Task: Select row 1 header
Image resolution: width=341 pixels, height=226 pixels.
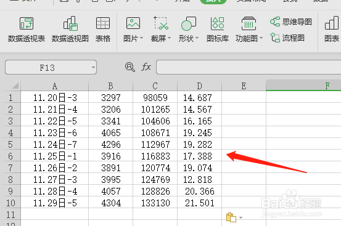Action: pyautogui.click(x=10, y=98)
